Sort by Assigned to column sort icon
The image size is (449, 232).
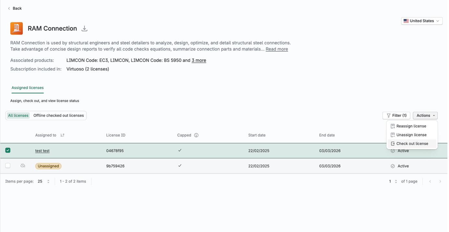tap(62, 135)
